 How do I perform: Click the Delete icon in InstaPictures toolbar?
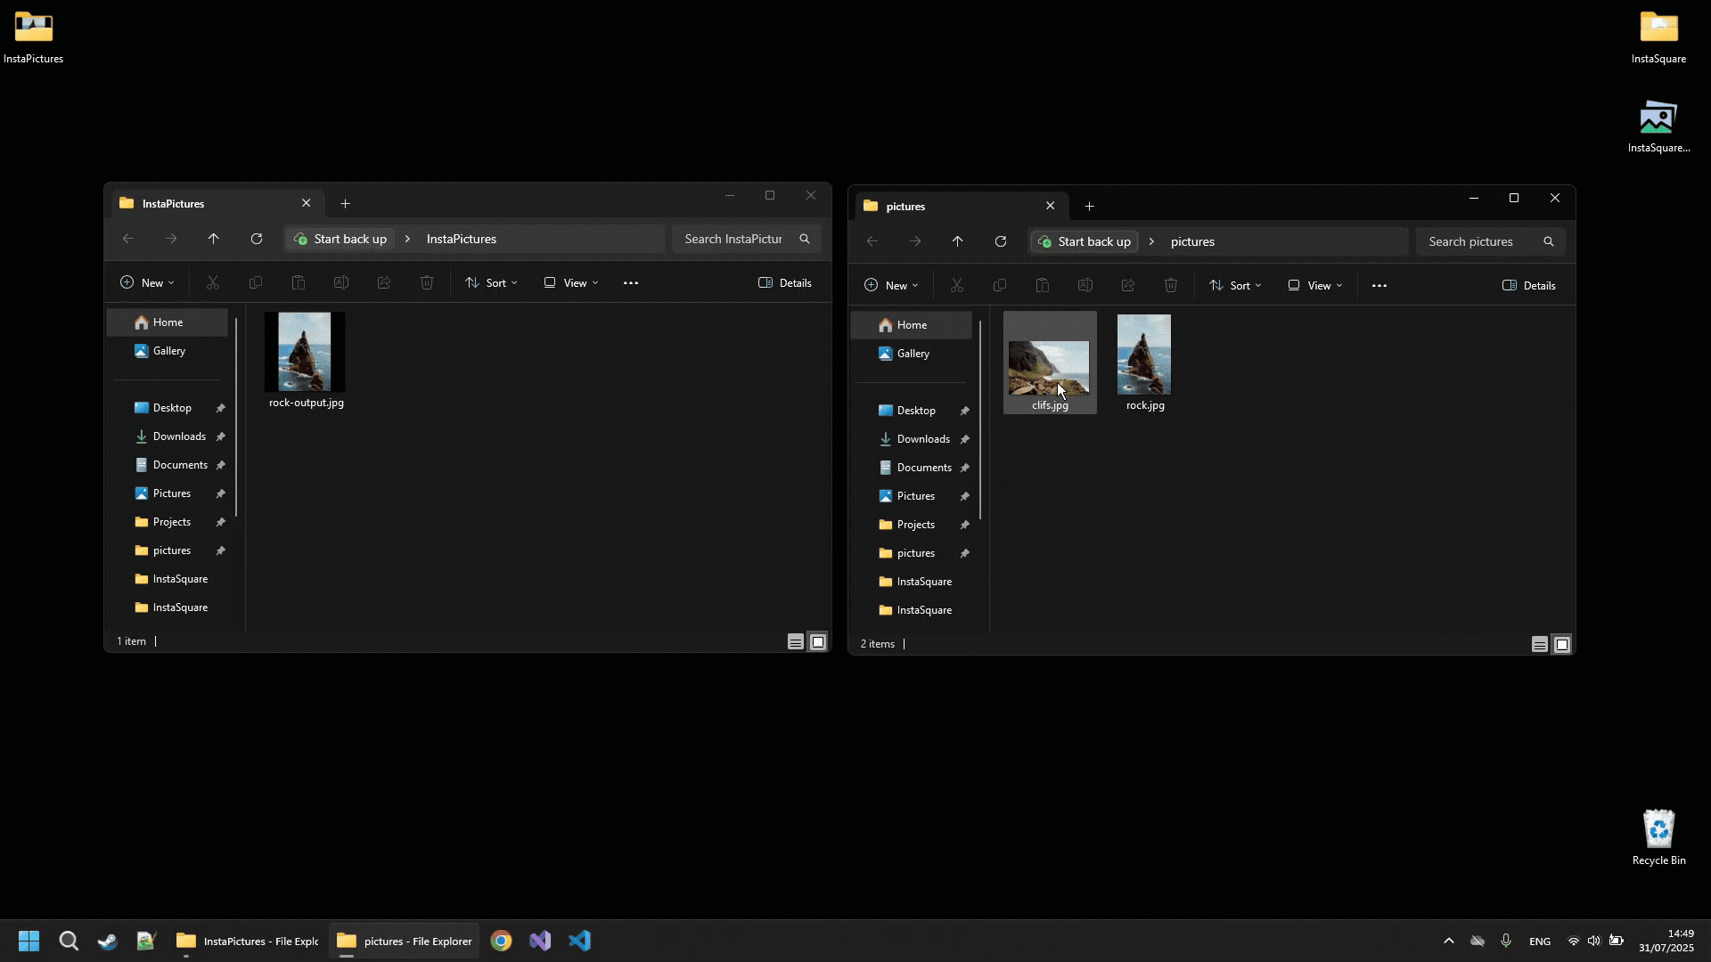tap(427, 282)
